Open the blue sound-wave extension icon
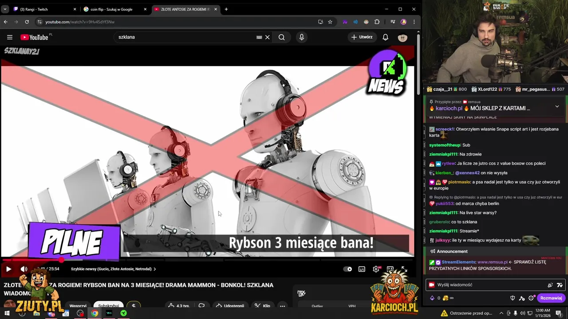The height and width of the screenshot is (319, 568). [x=355, y=22]
